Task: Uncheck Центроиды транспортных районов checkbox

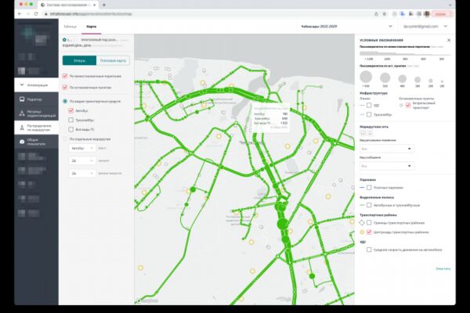Action: pos(369,232)
